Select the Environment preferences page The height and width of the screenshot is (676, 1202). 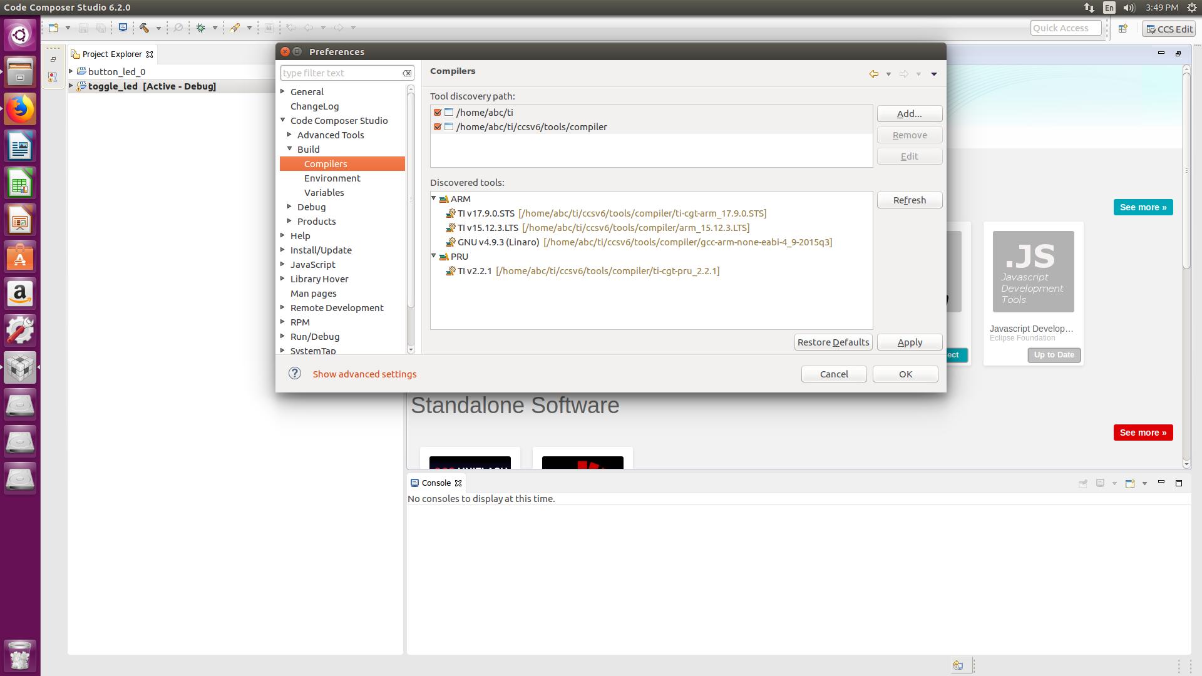pyautogui.click(x=332, y=178)
